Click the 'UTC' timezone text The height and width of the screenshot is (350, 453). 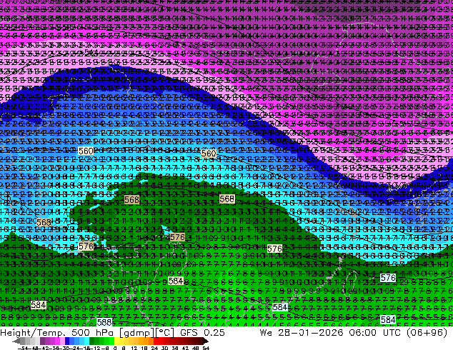click(392, 332)
